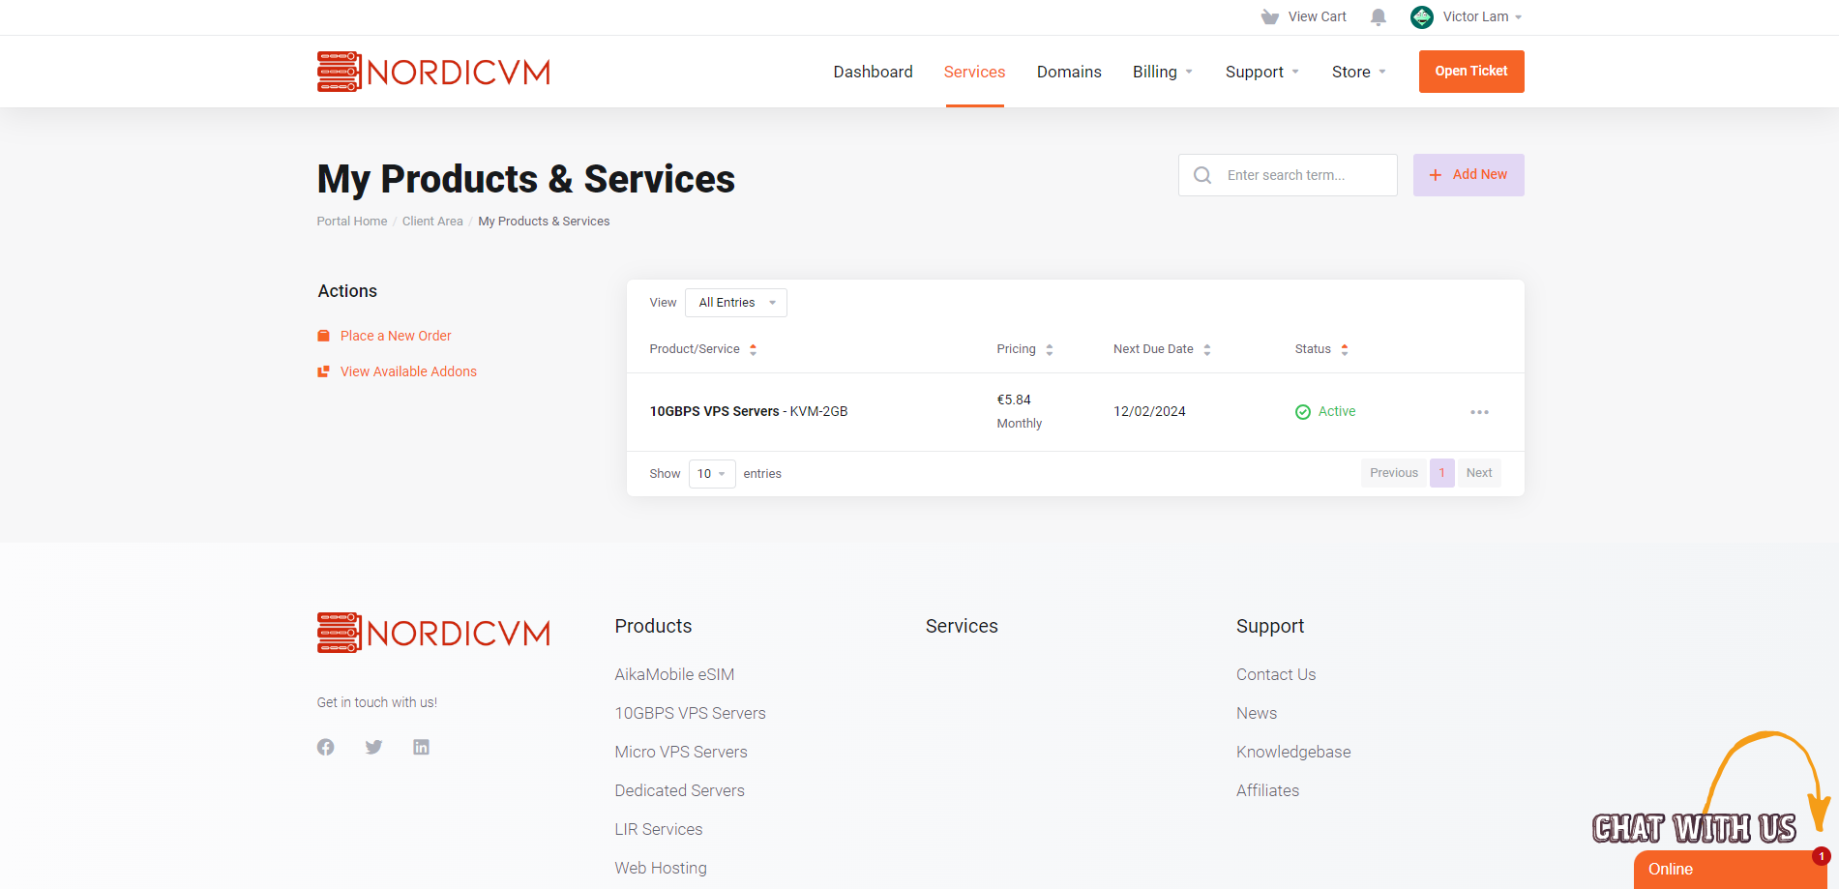Click the NordicVM logo in the footer
This screenshot has width=1839, height=889.
click(433, 633)
